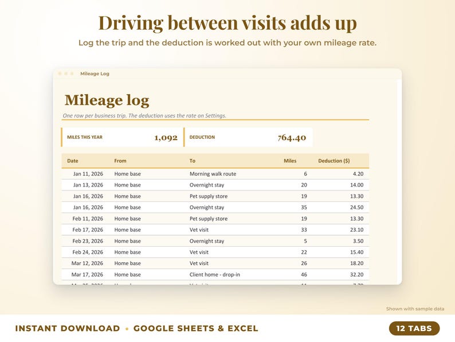Click the deduction value 14.00
This screenshot has height=342, width=455.
pos(356,185)
